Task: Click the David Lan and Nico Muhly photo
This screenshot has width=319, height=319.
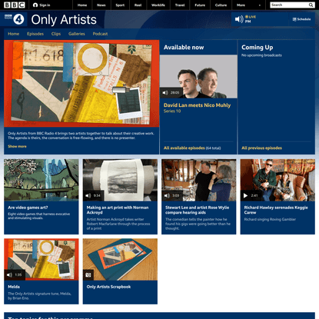Action: click(198, 77)
